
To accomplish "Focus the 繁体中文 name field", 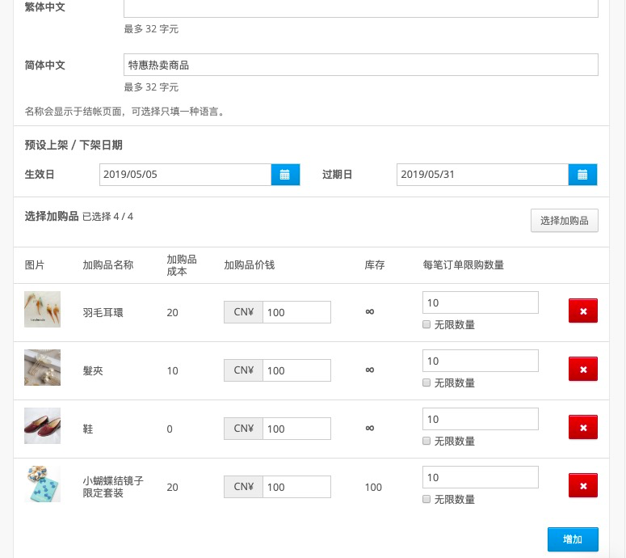I will [x=361, y=8].
